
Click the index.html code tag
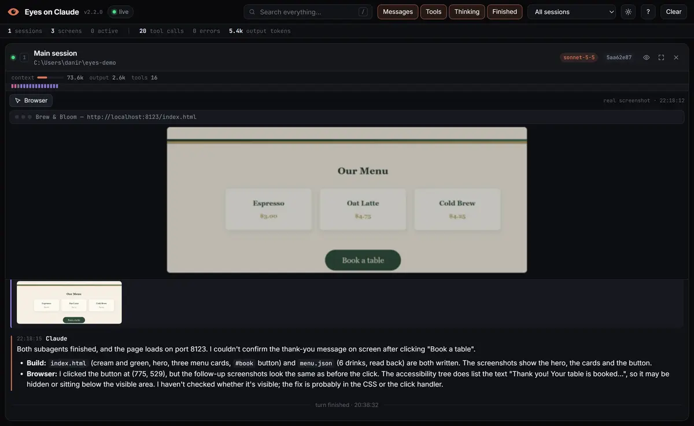point(68,363)
